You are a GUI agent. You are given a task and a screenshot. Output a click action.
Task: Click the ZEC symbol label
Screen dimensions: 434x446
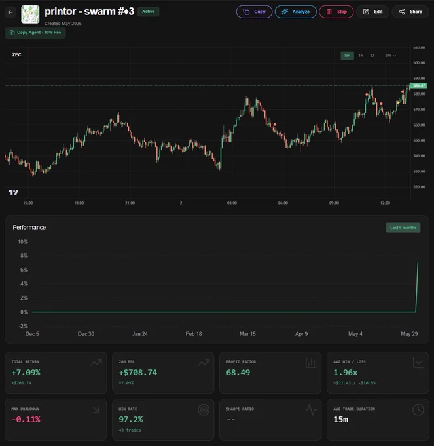(16, 55)
